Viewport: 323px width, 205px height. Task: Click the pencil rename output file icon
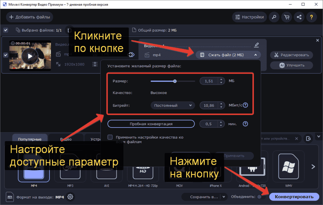point(256,45)
